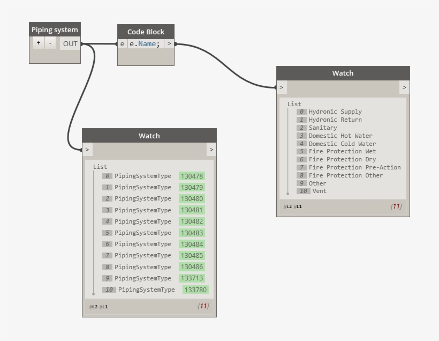439x341 pixels.
Task: Click output port of the lower Watch node
Action: point(211,150)
